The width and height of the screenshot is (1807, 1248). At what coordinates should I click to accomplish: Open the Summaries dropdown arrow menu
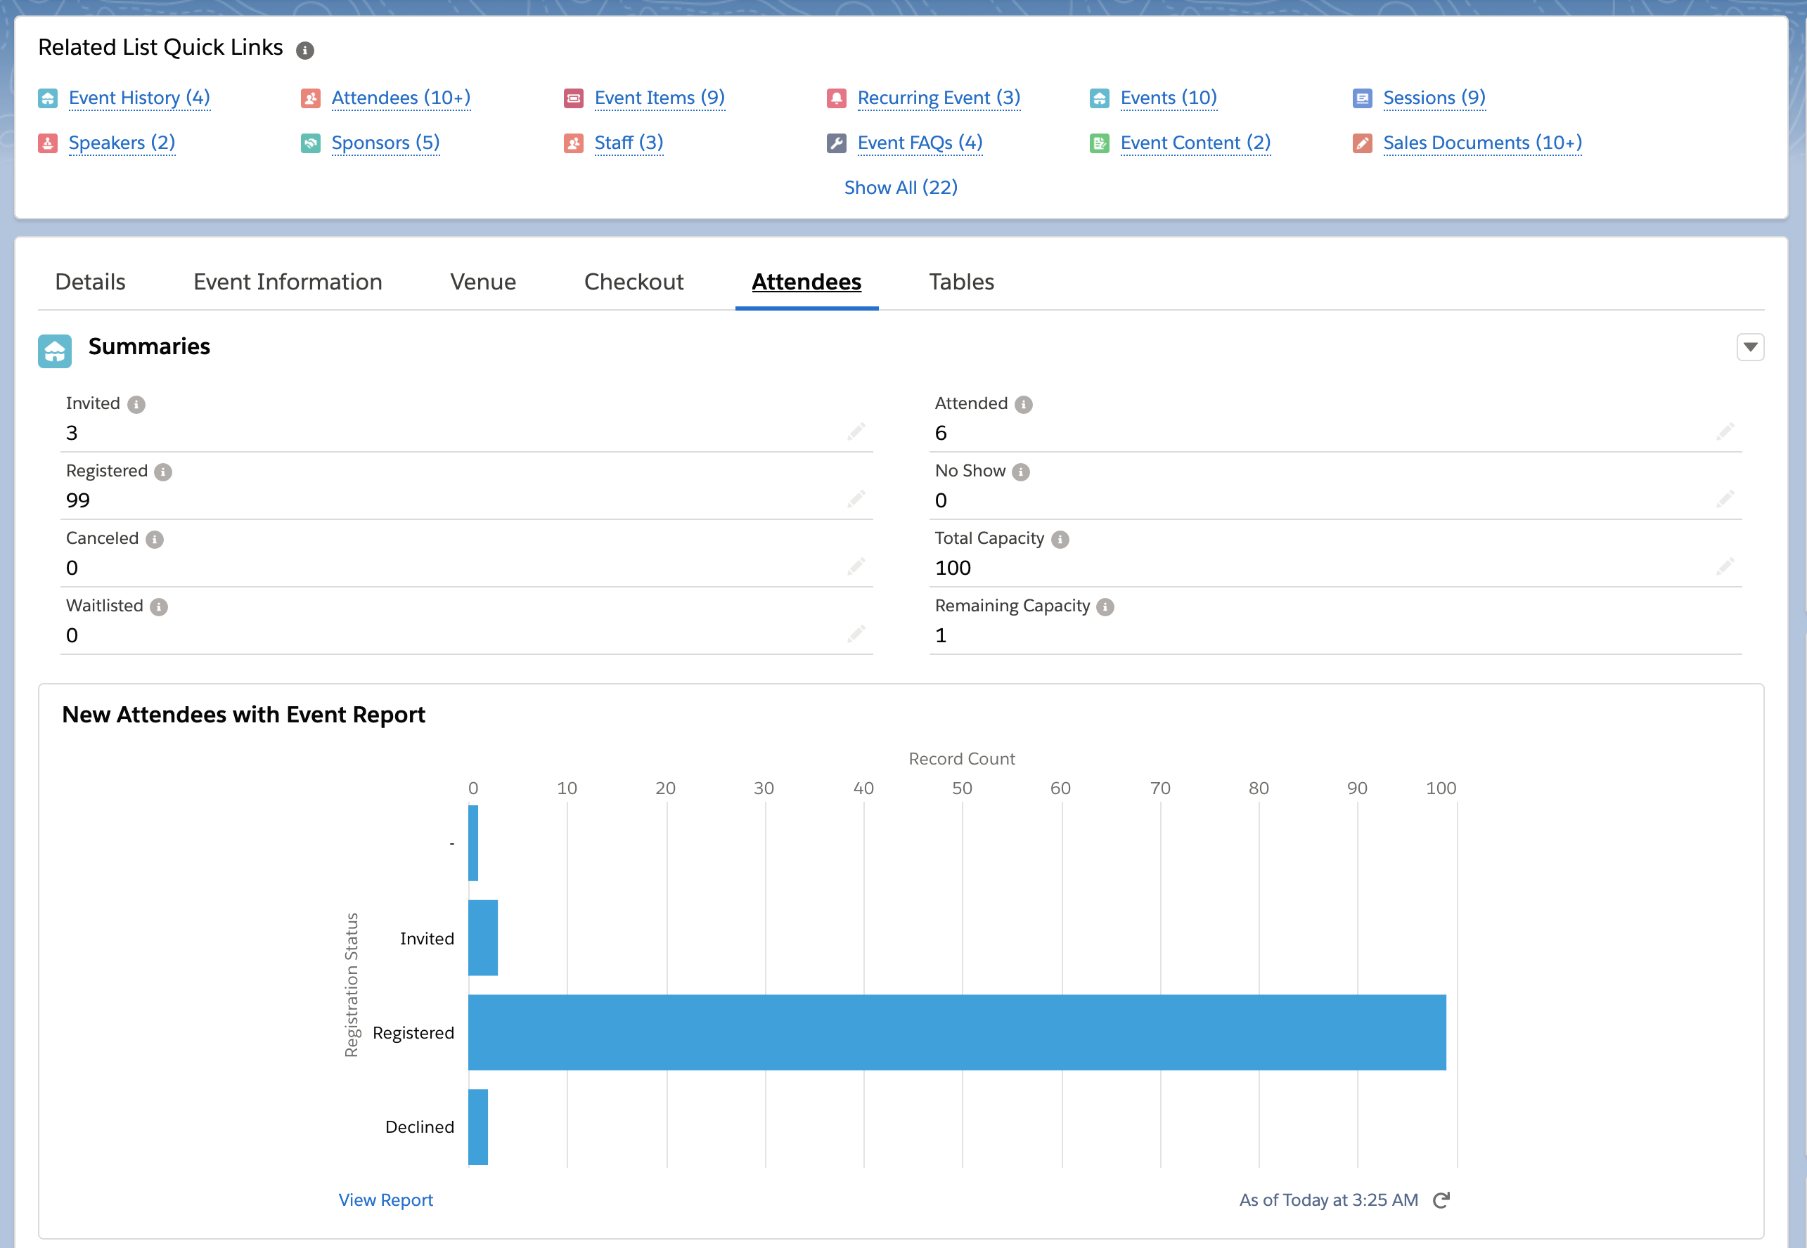[1750, 347]
